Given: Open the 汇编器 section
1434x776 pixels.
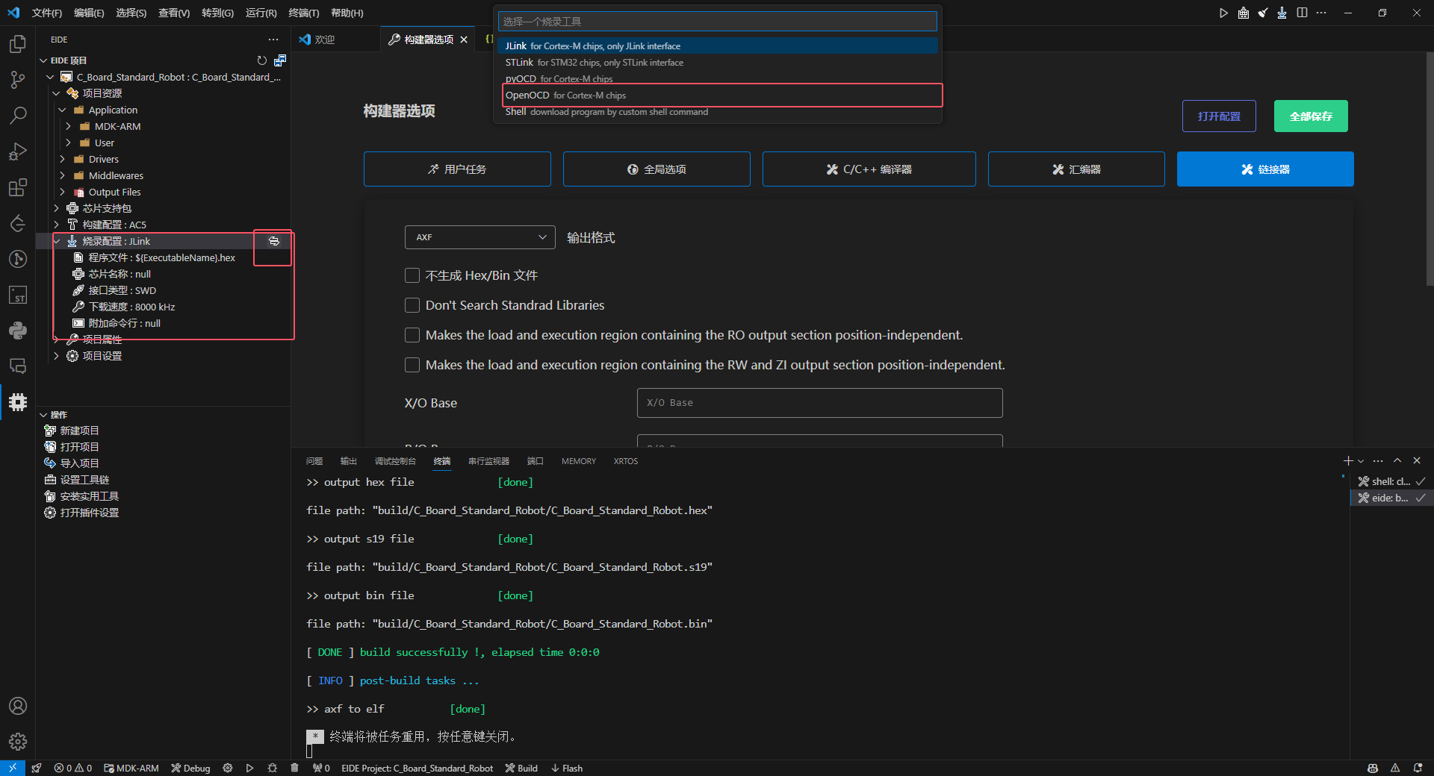Looking at the screenshot, I should point(1076,169).
